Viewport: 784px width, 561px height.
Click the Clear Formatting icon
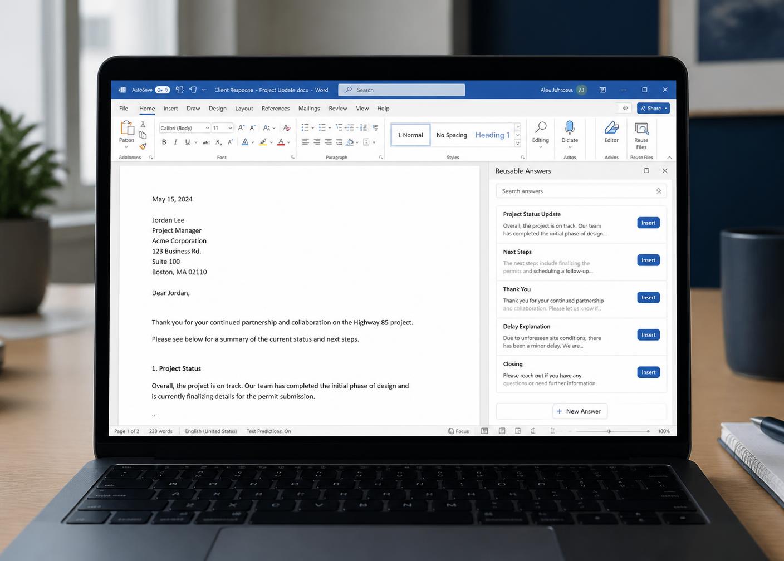287,128
